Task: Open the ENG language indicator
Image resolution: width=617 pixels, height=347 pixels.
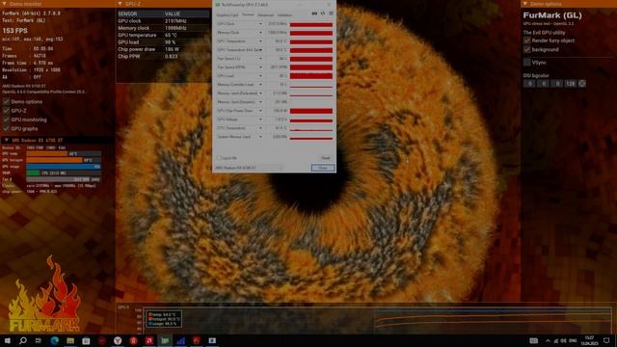Action: (x=573, y=340)
